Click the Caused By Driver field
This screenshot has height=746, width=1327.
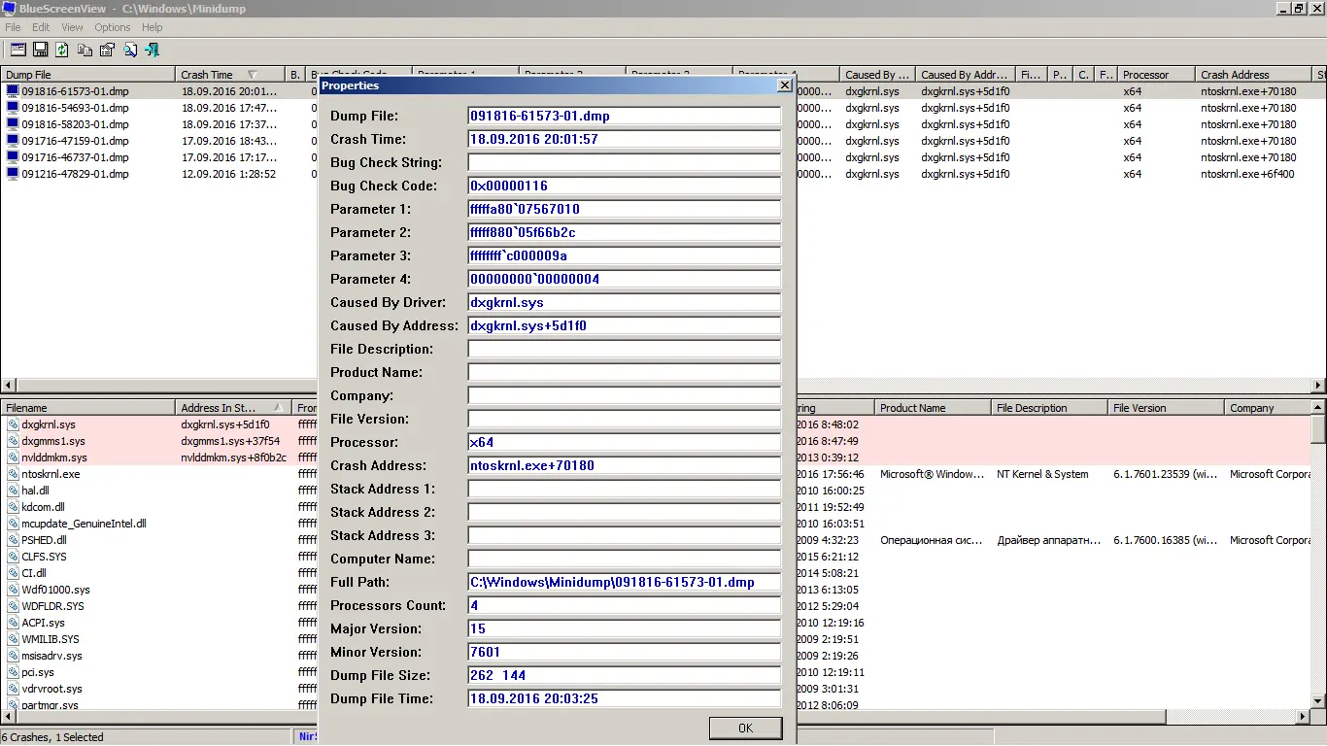pos(624,302)
